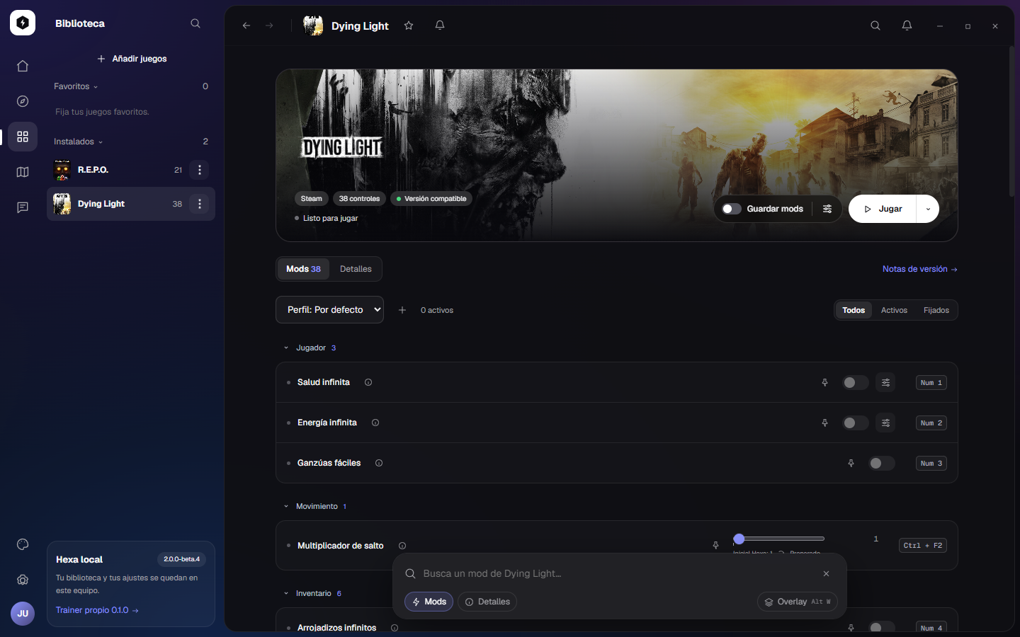The height and width of the screenshot is (637, 1020).
Task: Open the three-dot menu for R.E.P.O.
Action: tap(200, 170)
